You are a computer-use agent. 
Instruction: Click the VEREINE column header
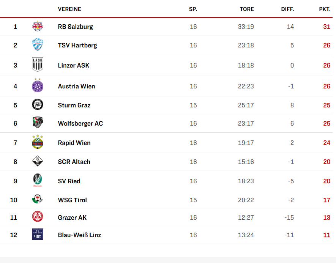coord(69,9)
